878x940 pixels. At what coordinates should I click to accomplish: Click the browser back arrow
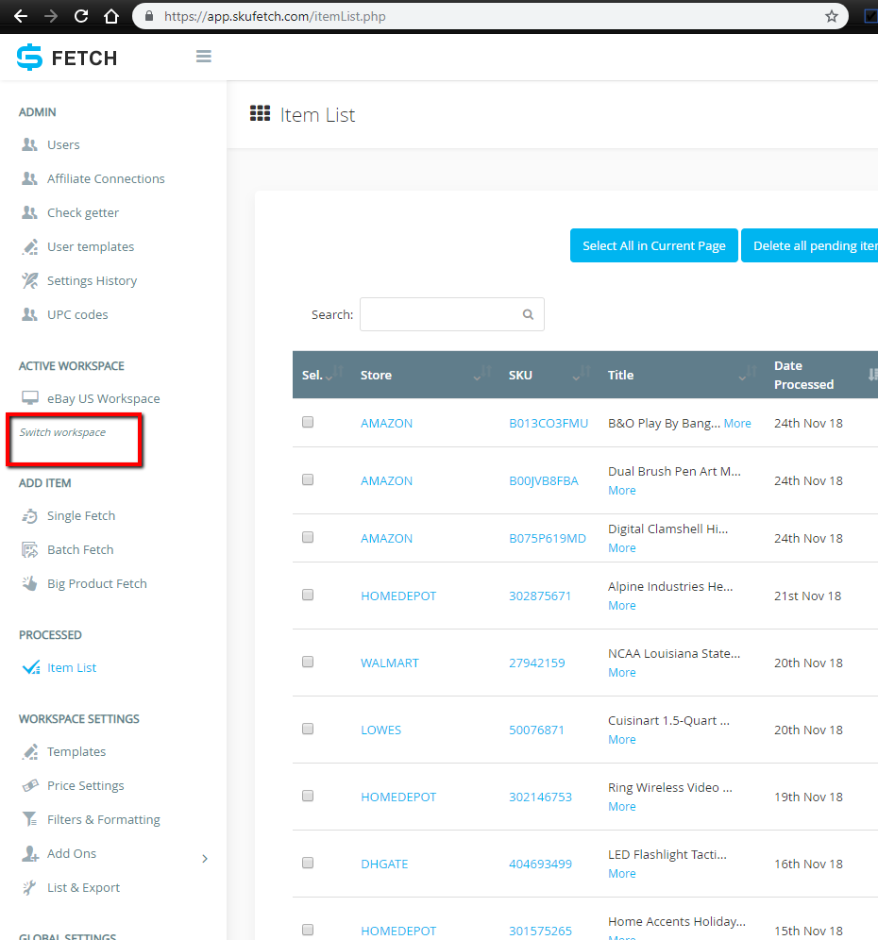21,16
